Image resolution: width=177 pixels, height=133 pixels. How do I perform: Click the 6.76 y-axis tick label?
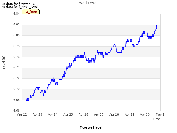click(x=17, y=57)
